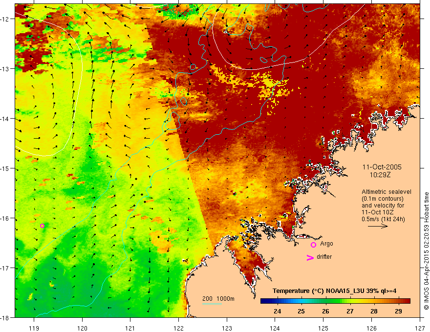The height and width of the screenshot is (332, 430).
Task: Click the 27 label on the temperature scale
Action: (x=350, y=311)
